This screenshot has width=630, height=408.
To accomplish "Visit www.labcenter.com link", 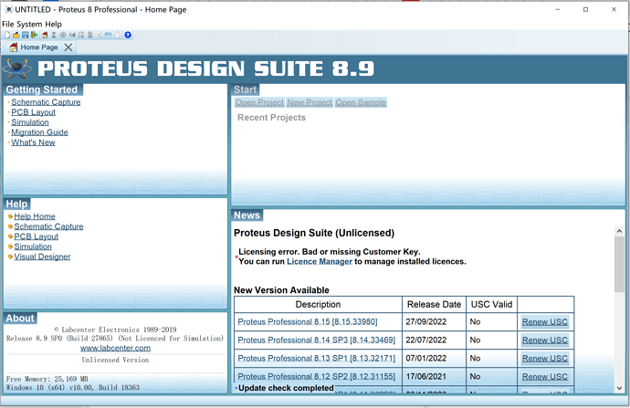I will (115, 348).
